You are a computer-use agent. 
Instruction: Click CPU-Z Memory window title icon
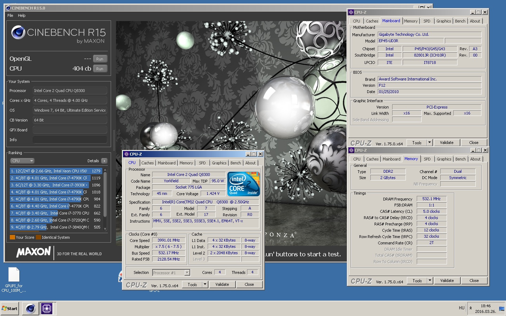351,150
